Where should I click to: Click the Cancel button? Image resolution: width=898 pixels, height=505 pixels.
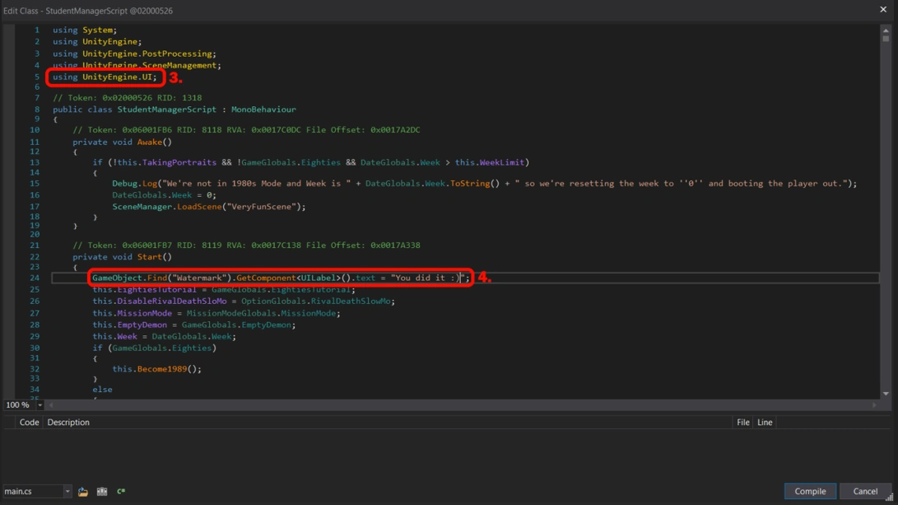click(865, 491)
